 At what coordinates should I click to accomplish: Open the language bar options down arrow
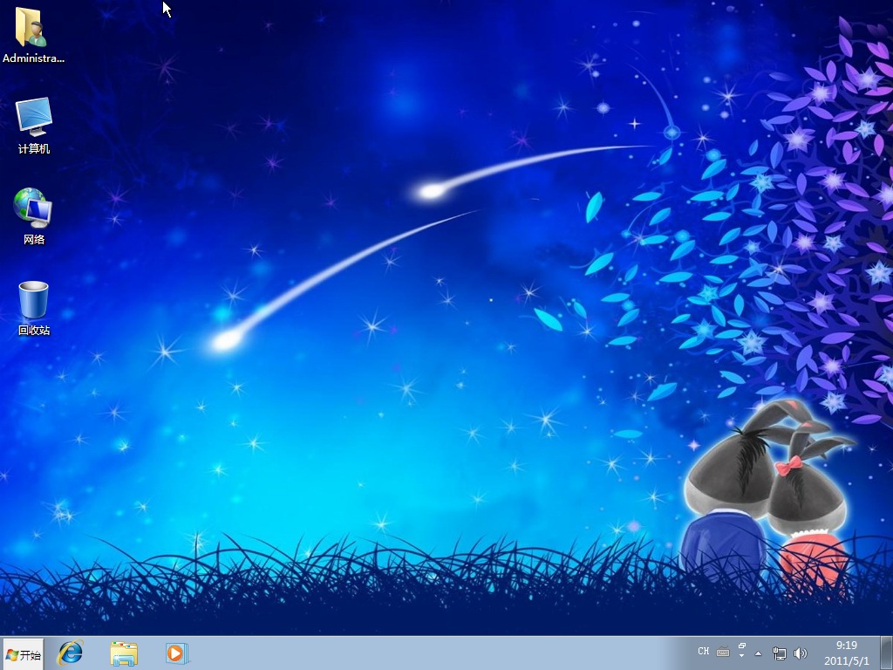coord(741,656)
